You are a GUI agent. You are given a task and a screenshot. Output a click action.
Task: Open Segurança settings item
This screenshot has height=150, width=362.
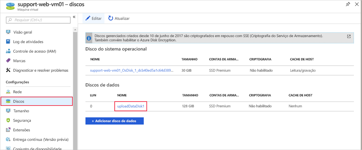(22, 120)
